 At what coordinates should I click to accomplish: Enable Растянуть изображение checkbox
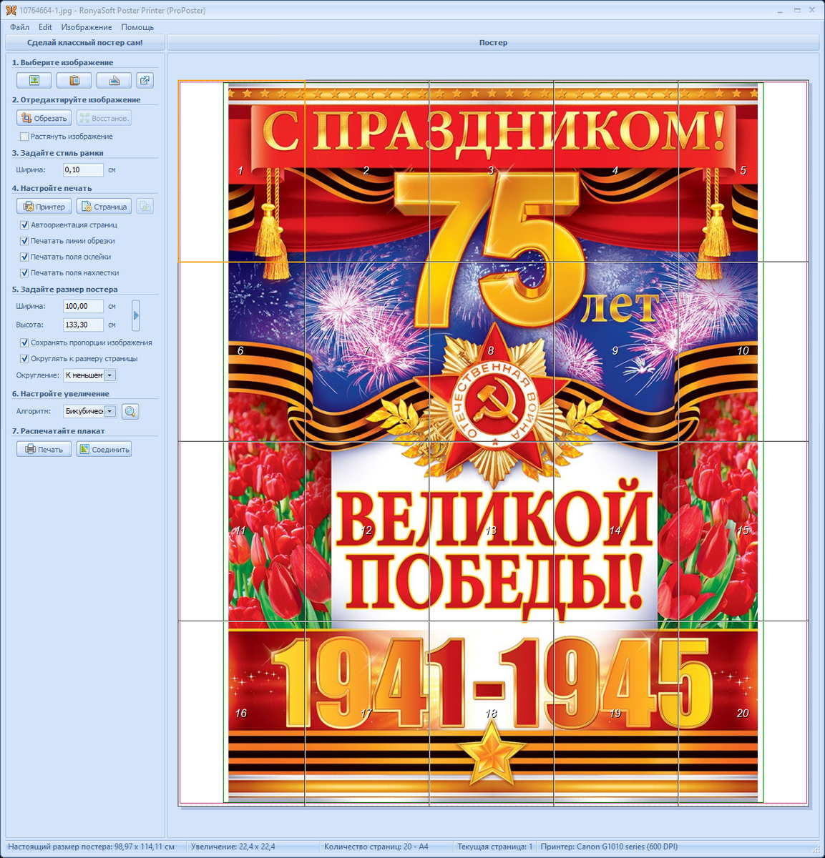(x=24, y=137)
